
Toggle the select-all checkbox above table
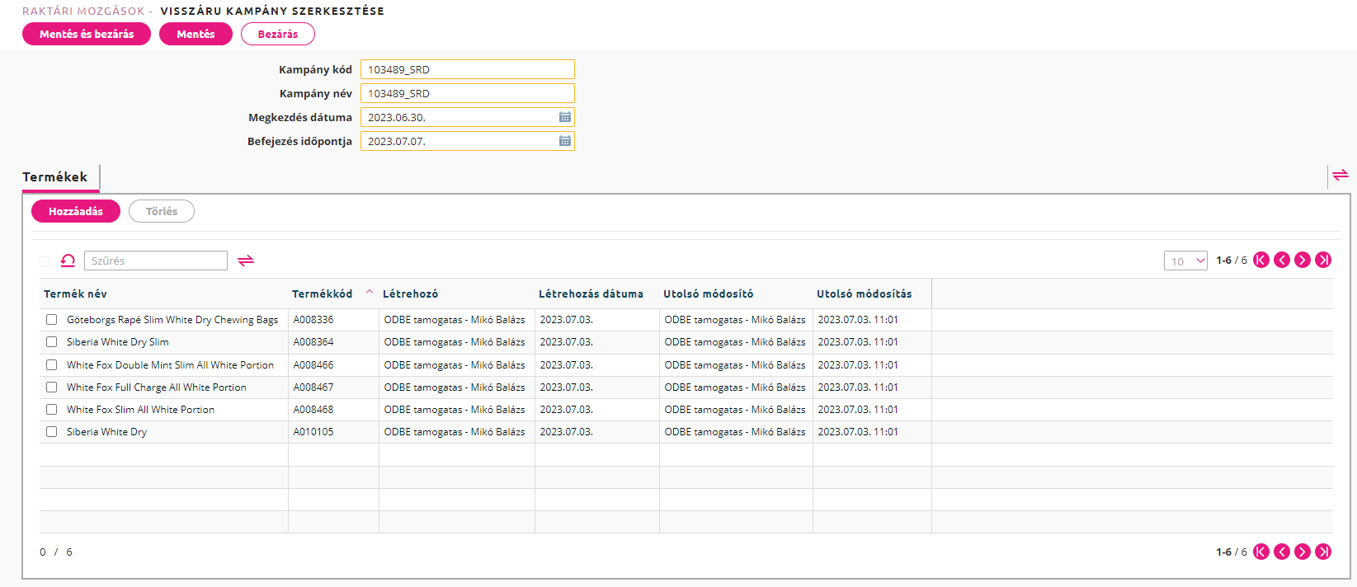pos(45,261)
